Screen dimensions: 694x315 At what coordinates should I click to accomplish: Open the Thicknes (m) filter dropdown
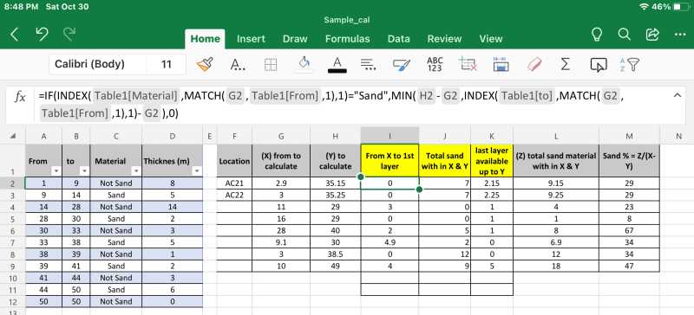pos(197,171)
